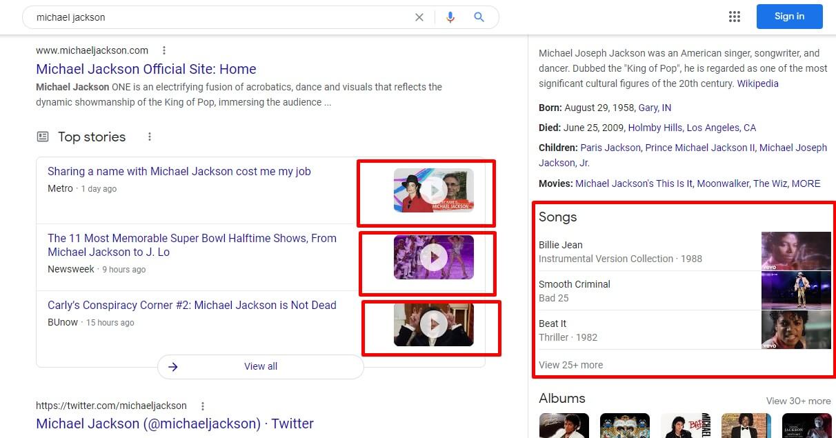This screenshot has width=836, height=438.
Task: Expand View 25+ more songs
Action: tap(570, 365)
